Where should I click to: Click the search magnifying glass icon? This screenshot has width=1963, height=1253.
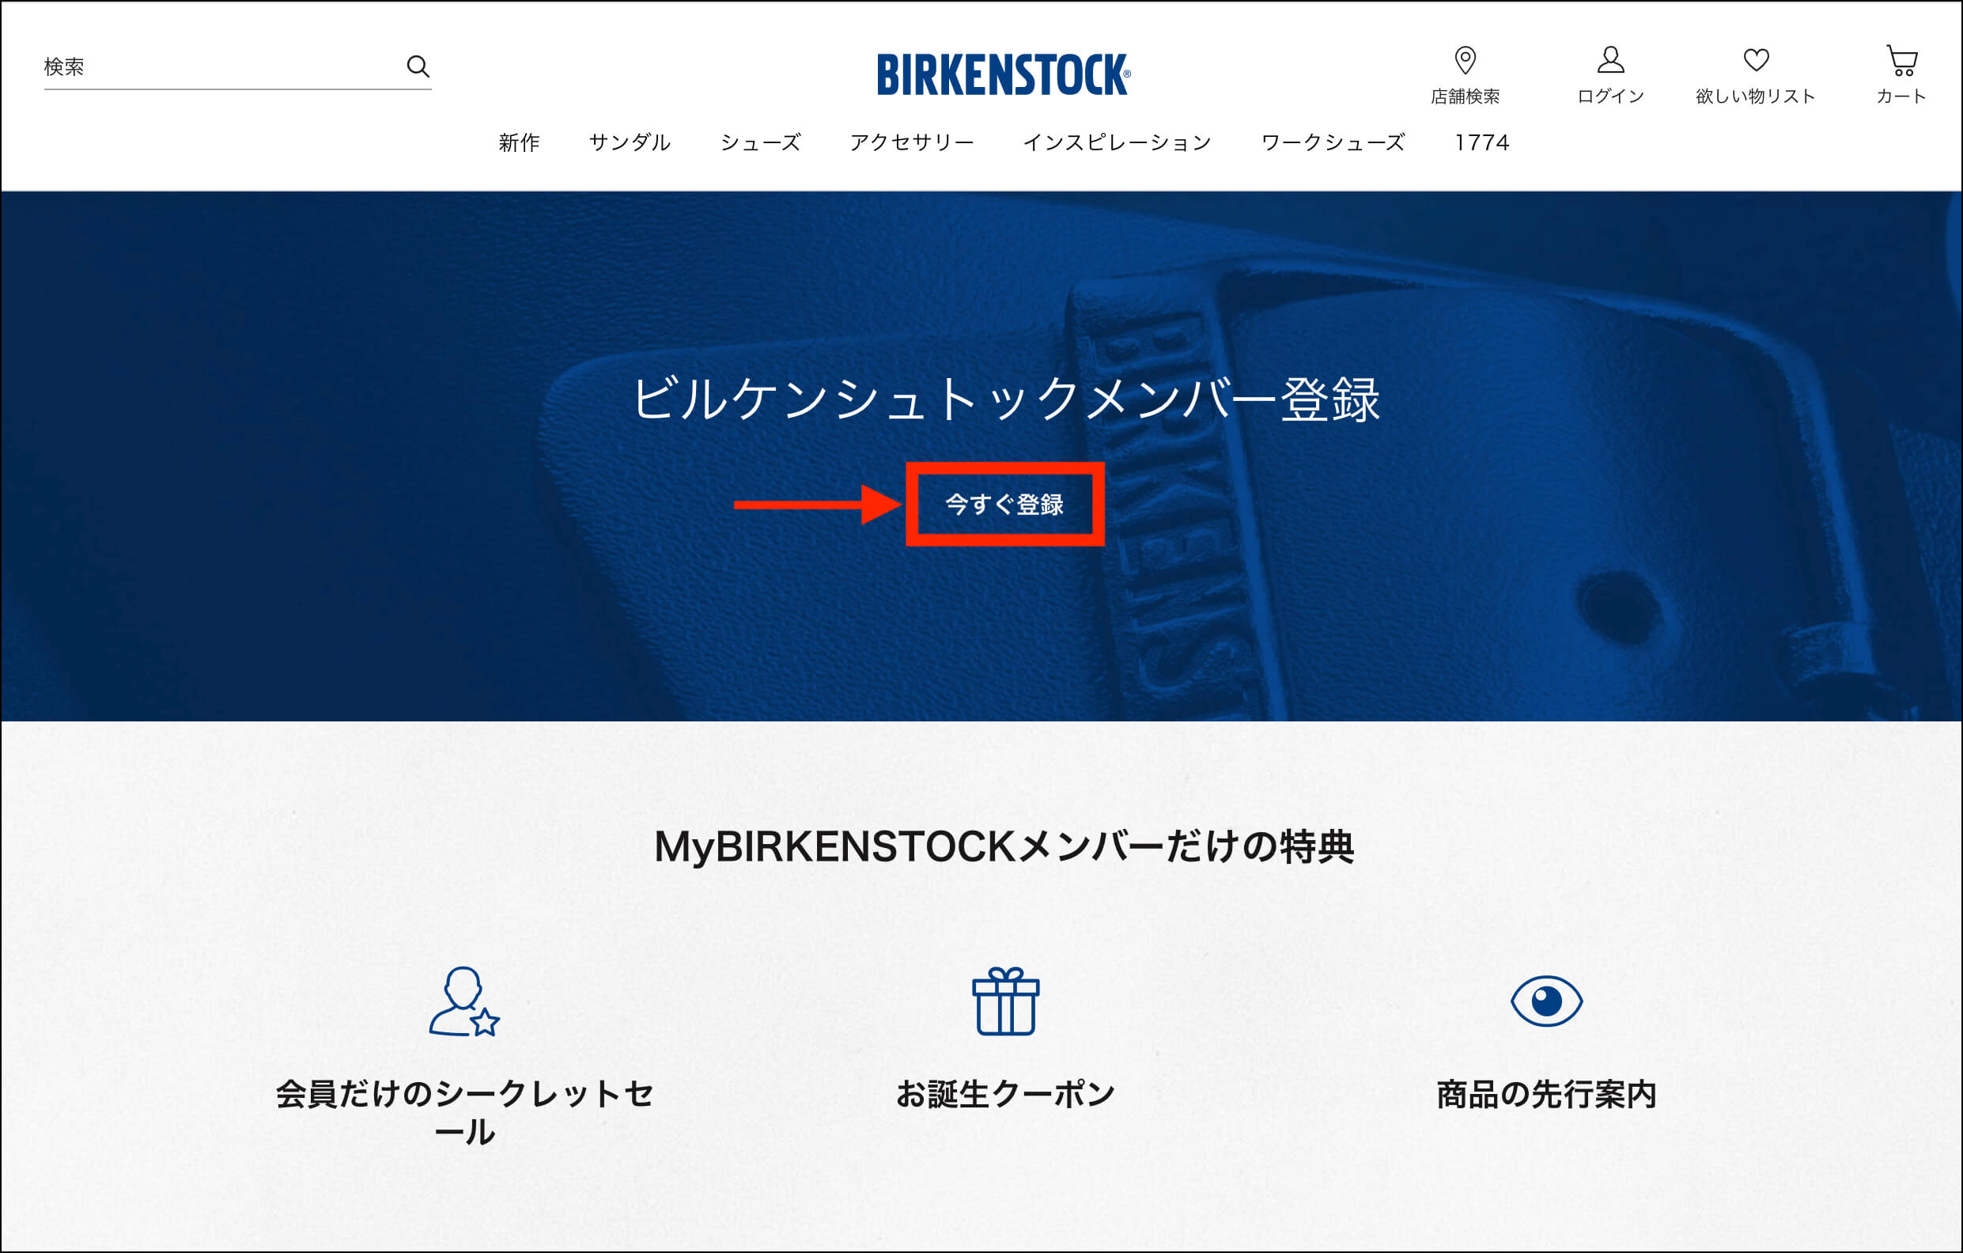418,66
